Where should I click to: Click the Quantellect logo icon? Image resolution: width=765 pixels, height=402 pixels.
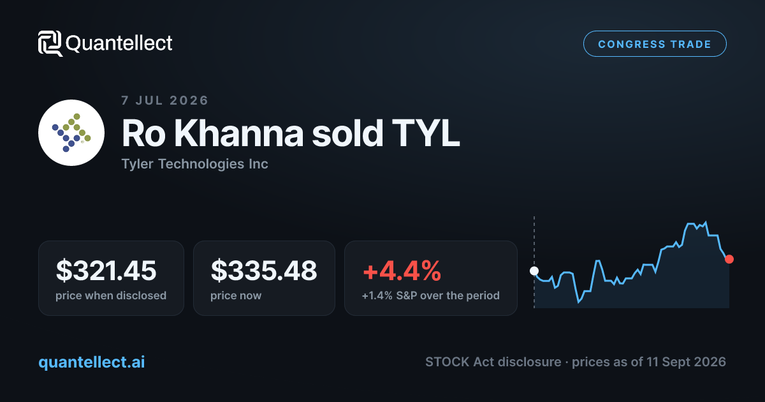click(x=50, y=43)
